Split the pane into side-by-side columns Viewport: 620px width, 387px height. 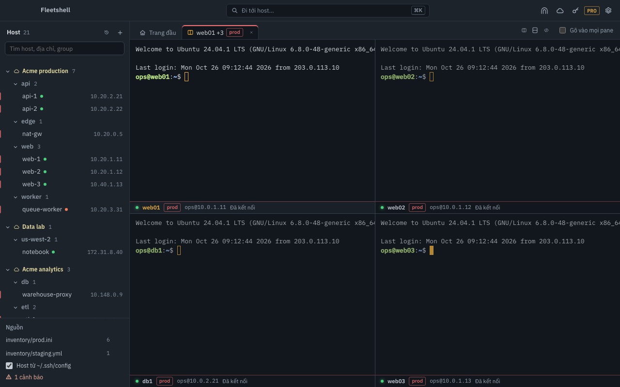524,30
